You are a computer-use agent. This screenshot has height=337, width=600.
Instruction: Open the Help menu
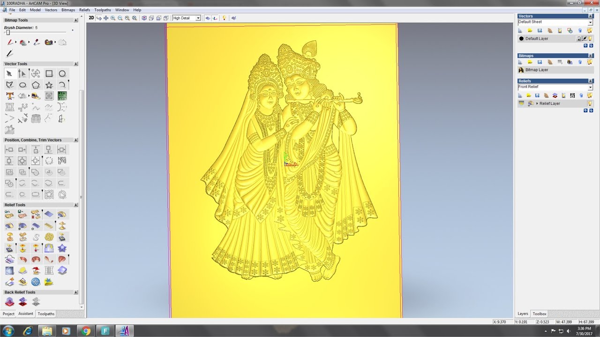click(x=137, y=10)
